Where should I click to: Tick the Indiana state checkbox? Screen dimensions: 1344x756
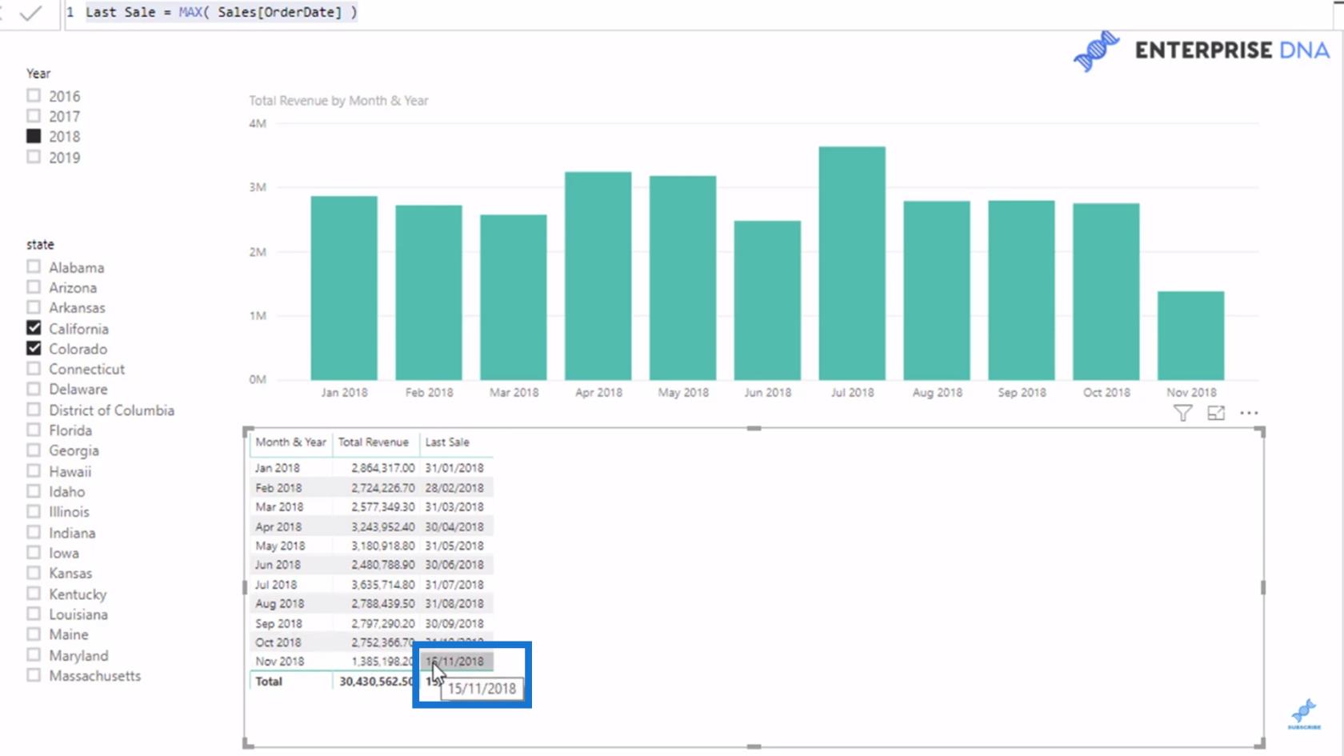point(34,532)
